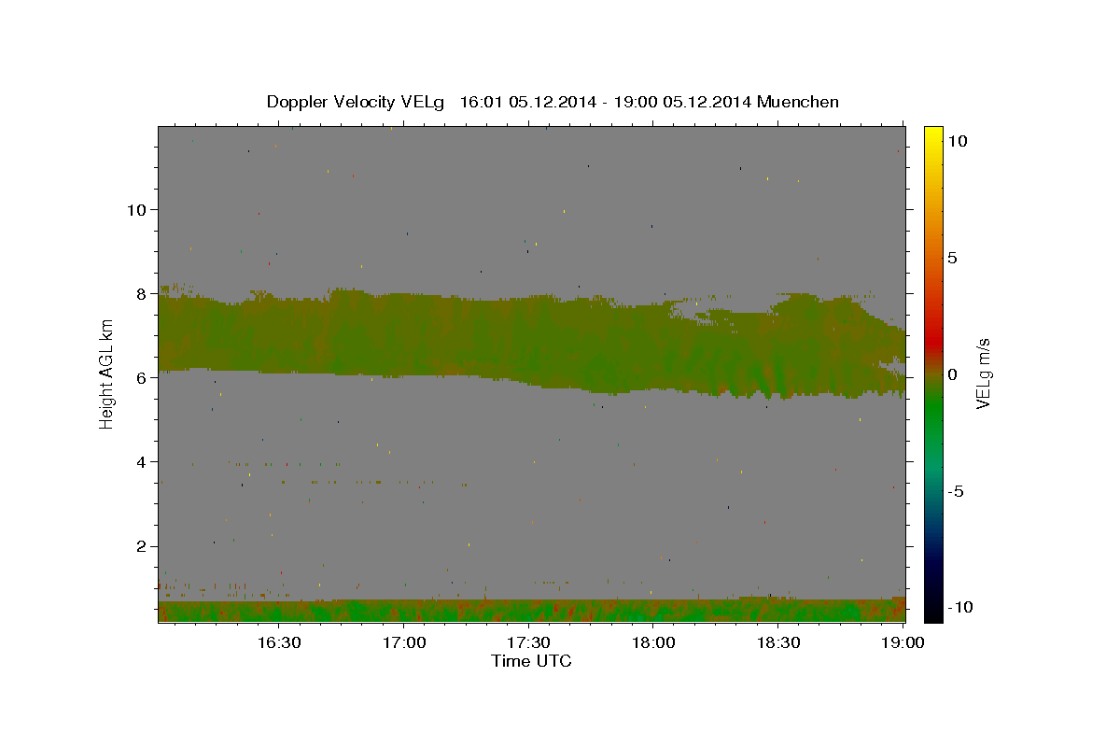Click the 19:00 time tick label
The image size is (1120, 747).
pos(904,643)
